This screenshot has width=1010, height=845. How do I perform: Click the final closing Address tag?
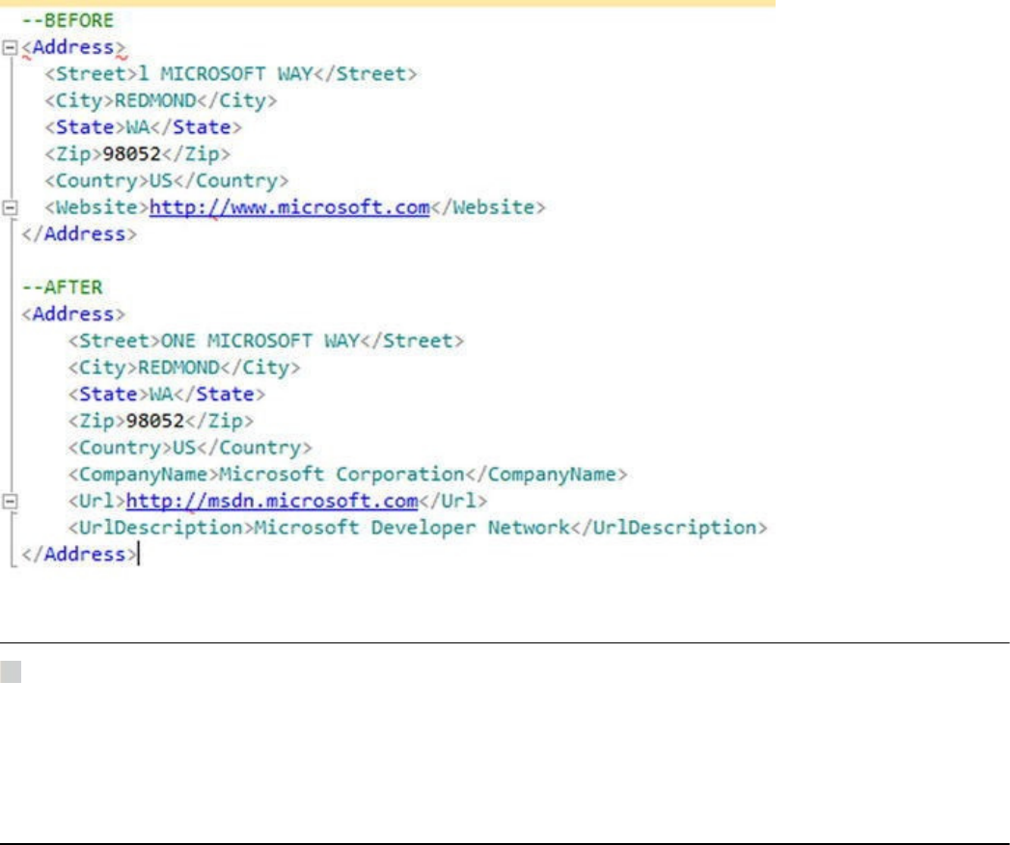click(x=79, y=555)
